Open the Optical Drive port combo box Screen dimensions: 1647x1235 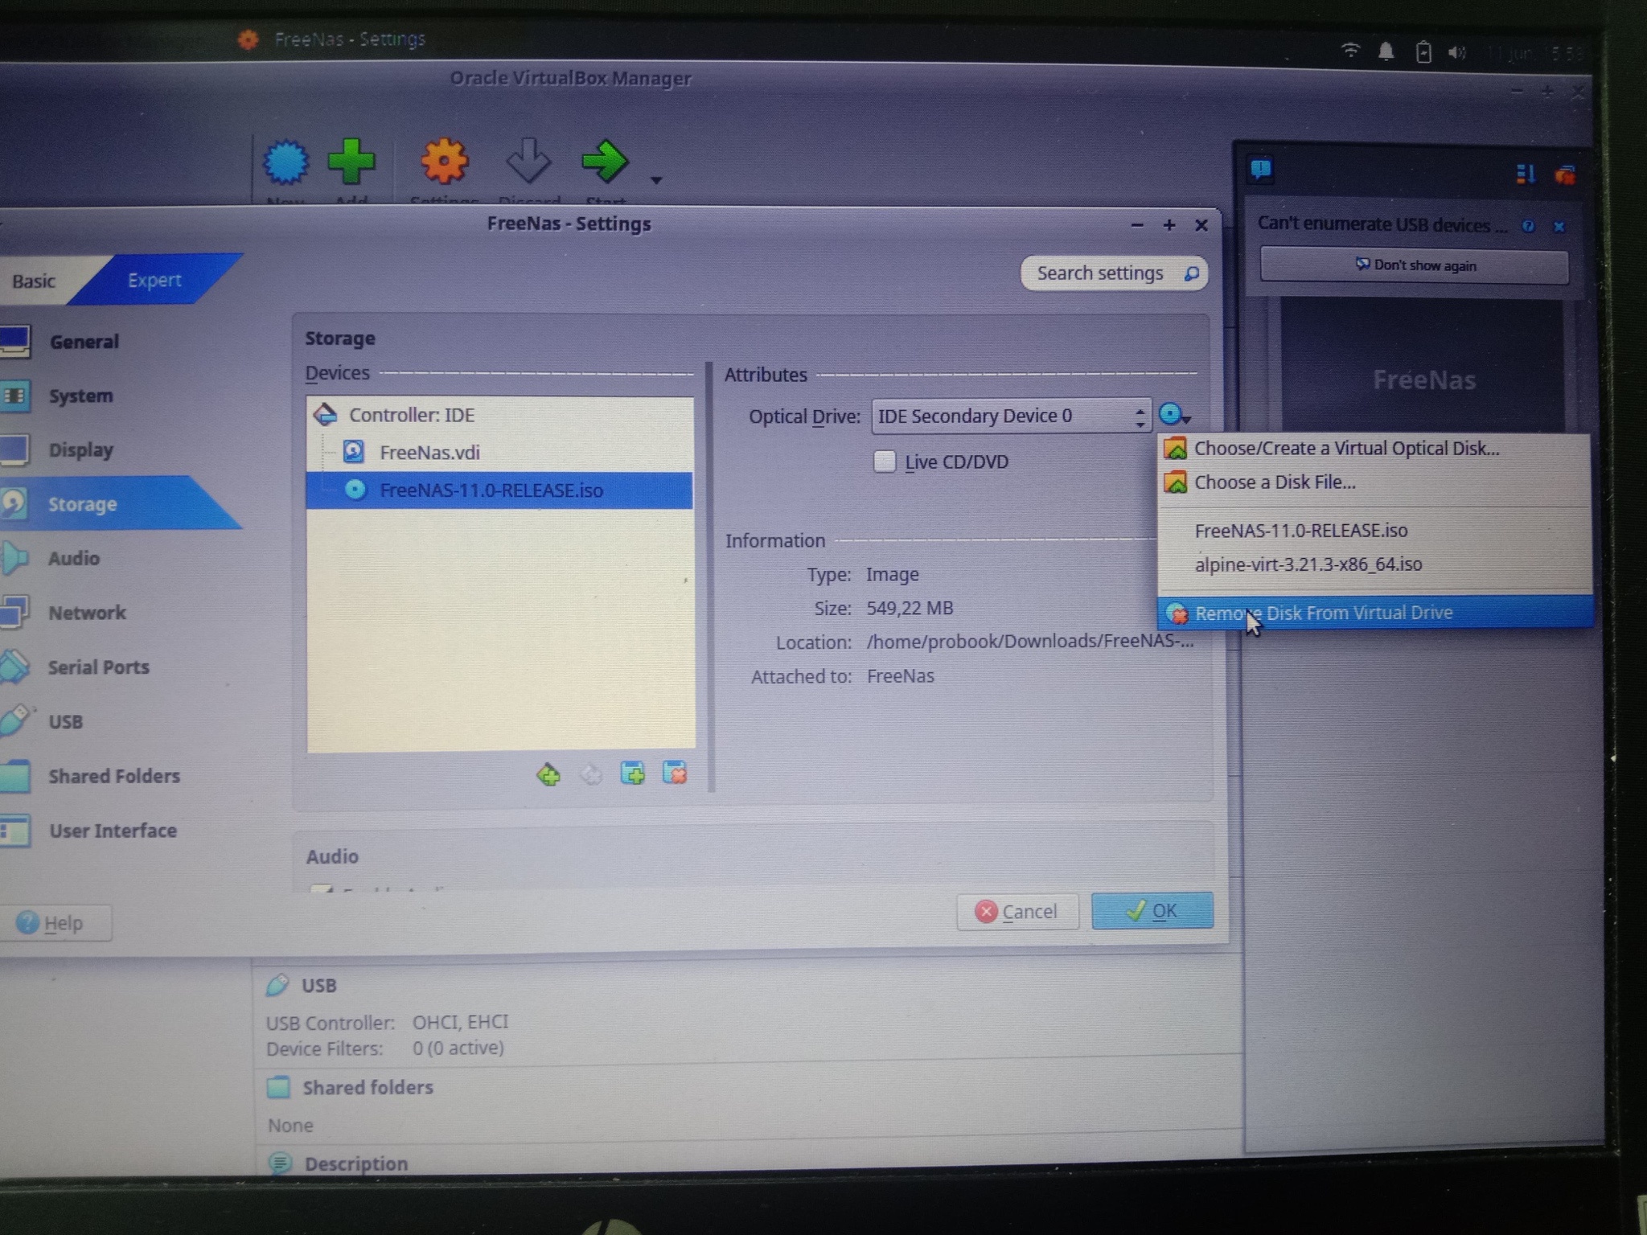(x=1011, y=416)
